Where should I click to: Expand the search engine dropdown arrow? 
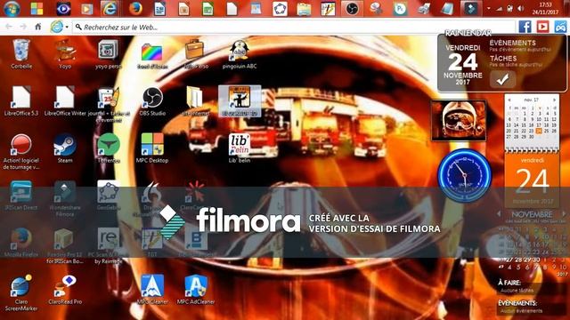click(x=67, y=27)
